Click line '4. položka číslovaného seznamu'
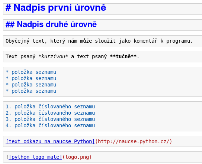 (50, 125)
